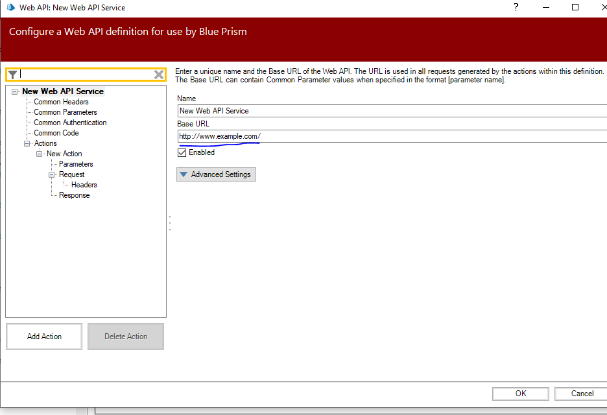
Task: Click Advanced Settings blue triangle arrow
Action: [x=184, y=174]
